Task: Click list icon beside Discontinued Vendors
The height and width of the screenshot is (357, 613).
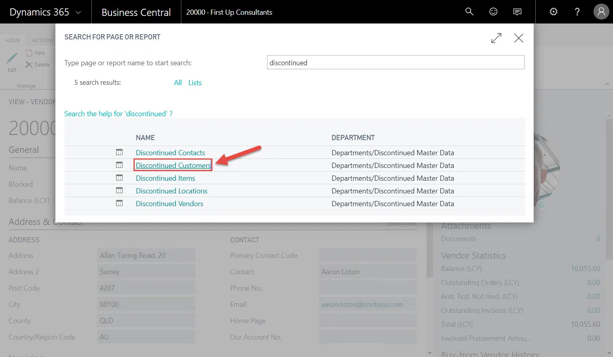Action: pyautogui.click(x=119, y=203)
